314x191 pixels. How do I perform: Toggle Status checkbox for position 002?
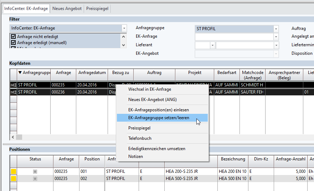tap(35, 178)
